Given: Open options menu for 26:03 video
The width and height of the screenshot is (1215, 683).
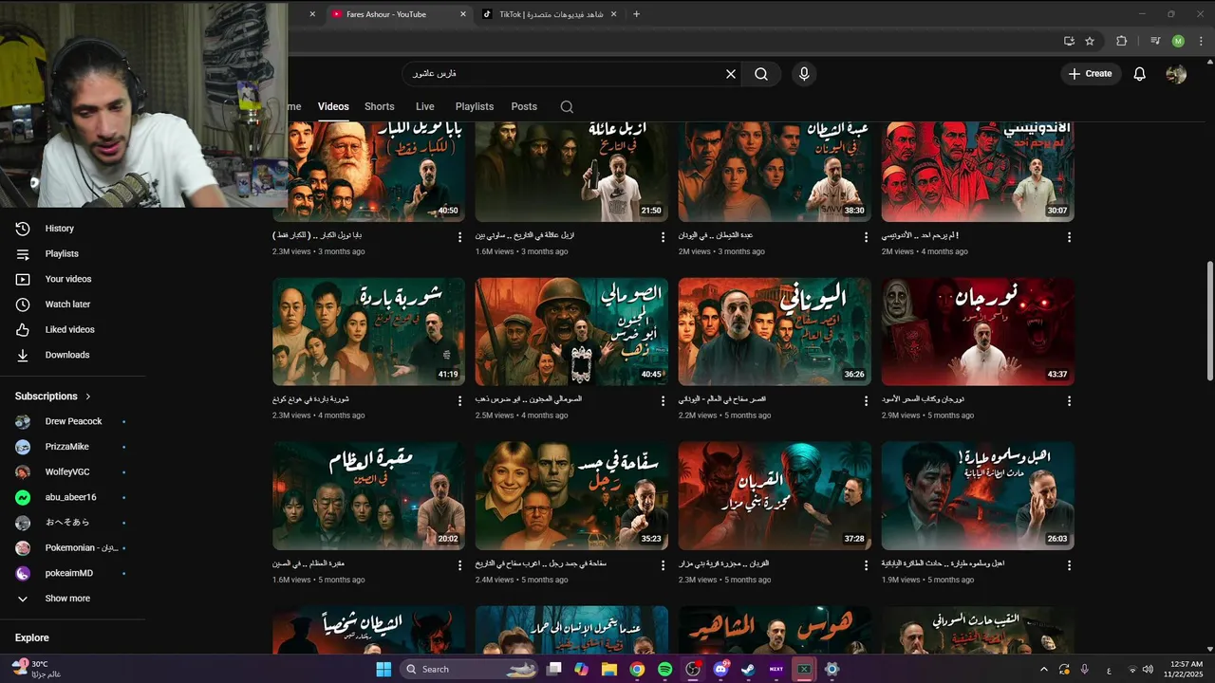Looking at the screenshot, I should tap(1069, 565).
